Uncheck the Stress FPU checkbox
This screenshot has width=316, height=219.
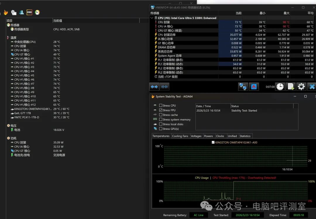pyautogui.click(x=161, y=110)
